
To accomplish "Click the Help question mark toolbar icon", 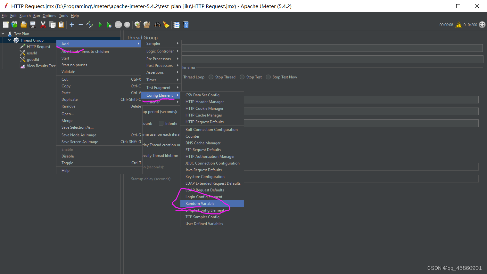I will [x=186, y=25].
